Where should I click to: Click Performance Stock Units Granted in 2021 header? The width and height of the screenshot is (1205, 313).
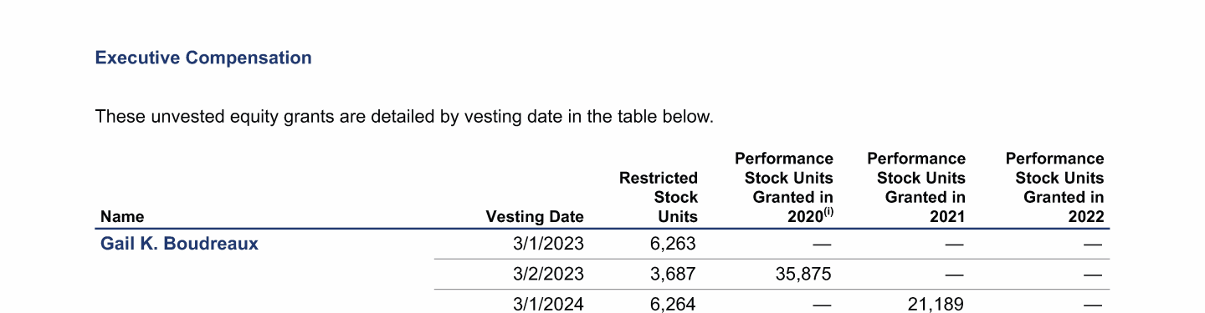916,188
